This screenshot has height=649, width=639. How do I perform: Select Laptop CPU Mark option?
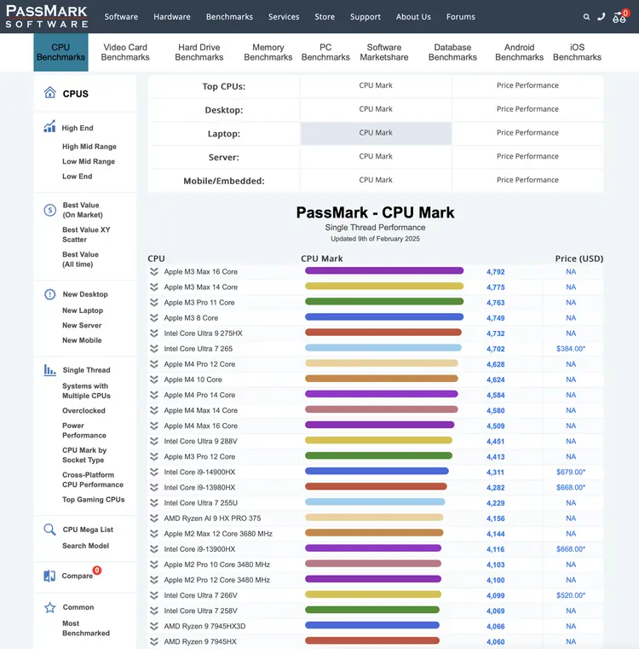point(376,133)
